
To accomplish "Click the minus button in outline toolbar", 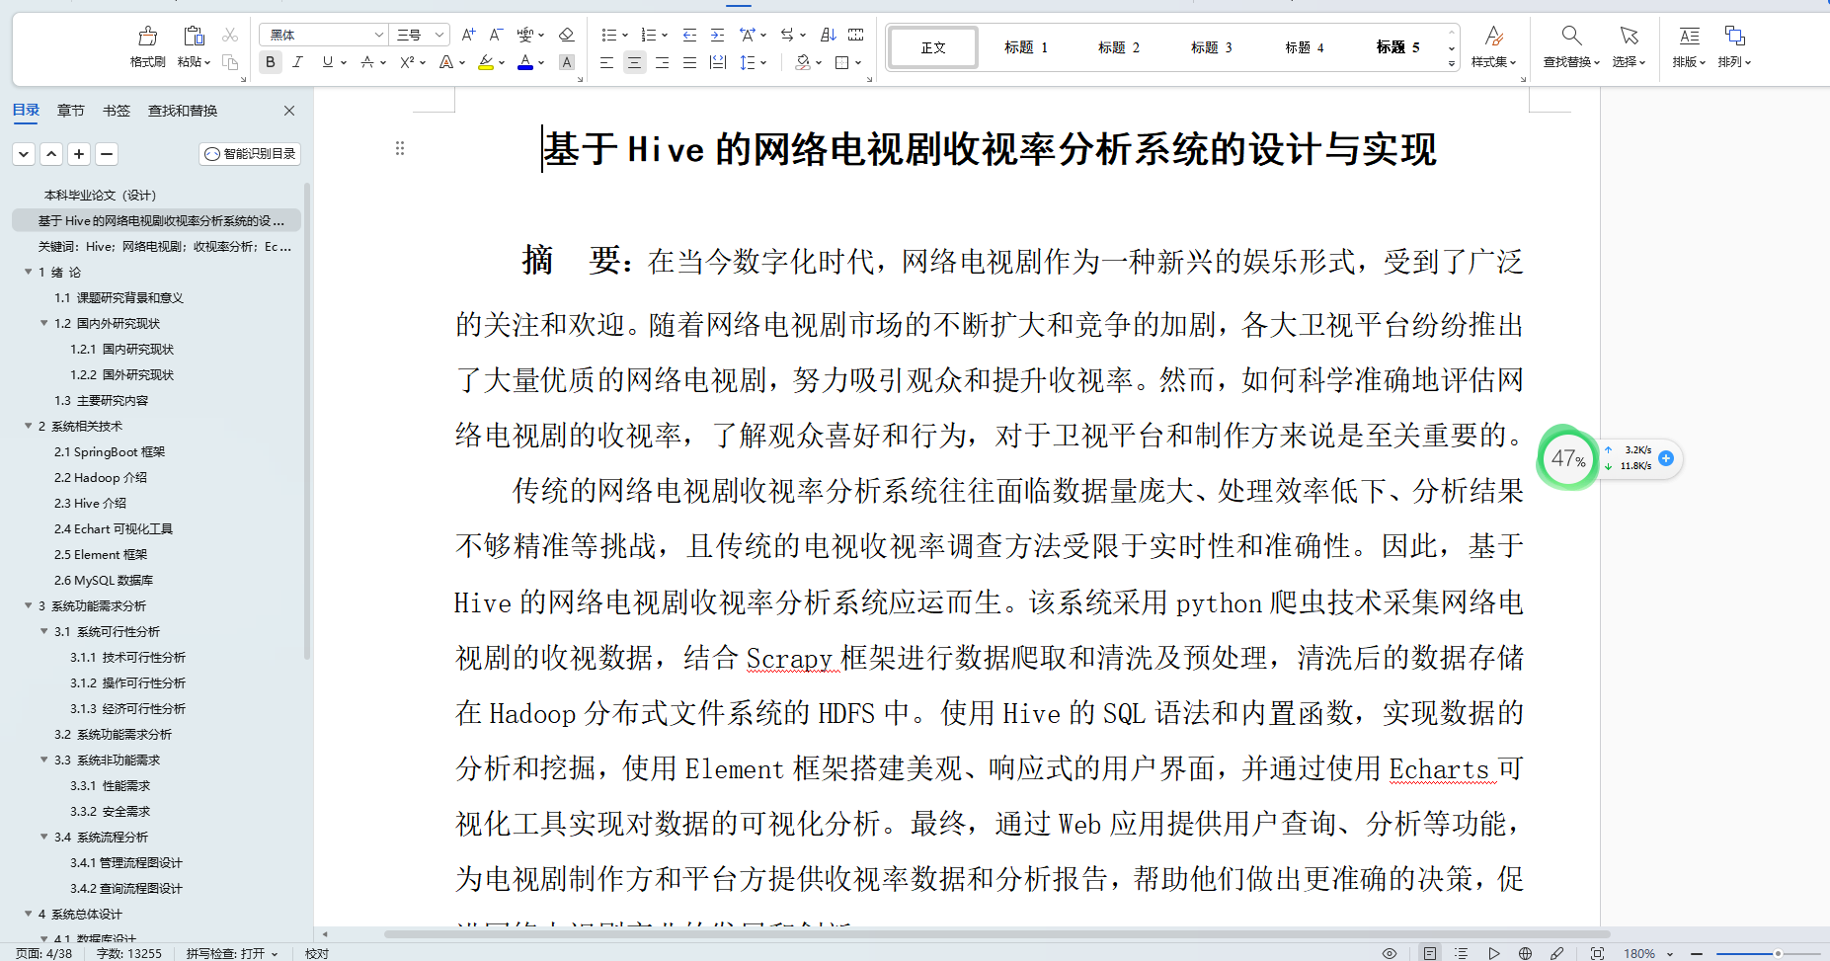I will click(x=107, y=154).
